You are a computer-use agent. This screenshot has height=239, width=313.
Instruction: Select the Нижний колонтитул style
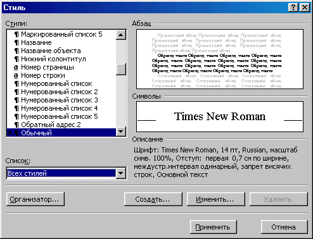click(x=61, y=59)
